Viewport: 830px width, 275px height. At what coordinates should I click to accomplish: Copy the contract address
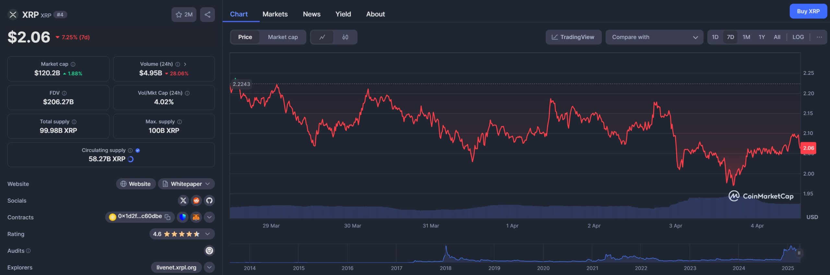point(168,217)
